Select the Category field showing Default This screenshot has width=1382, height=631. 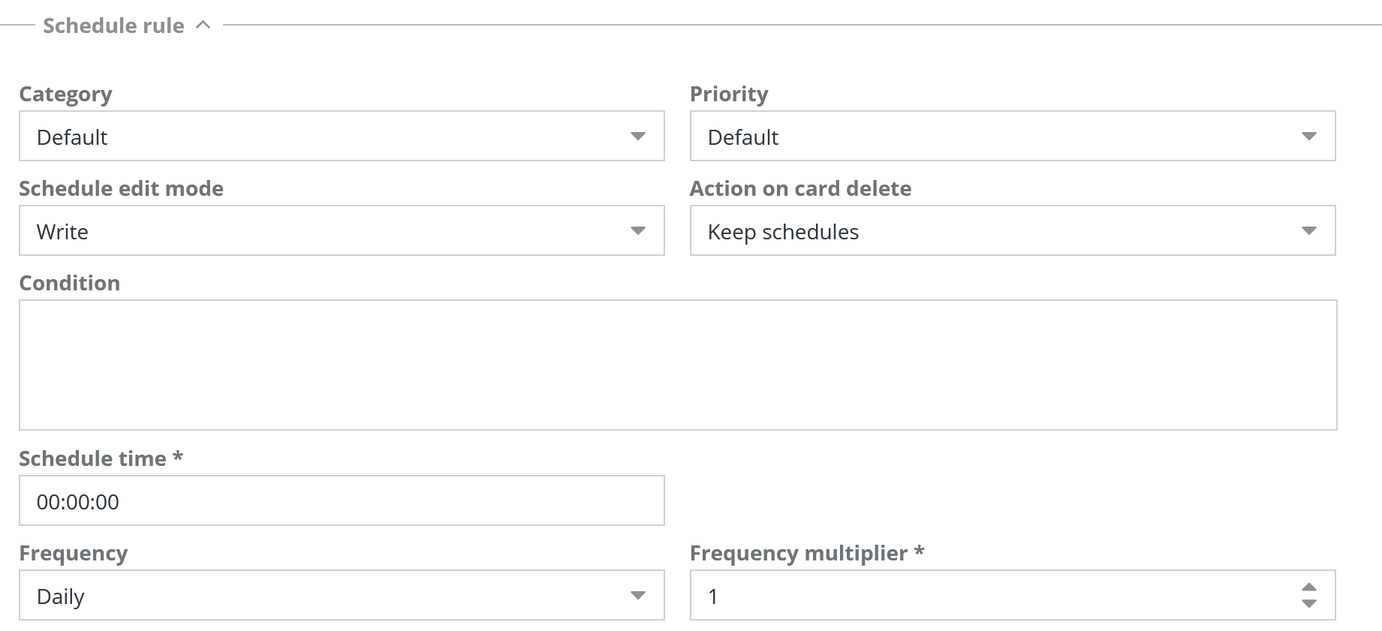pos(323,137)
